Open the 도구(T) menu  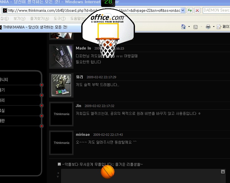point(59,18)
